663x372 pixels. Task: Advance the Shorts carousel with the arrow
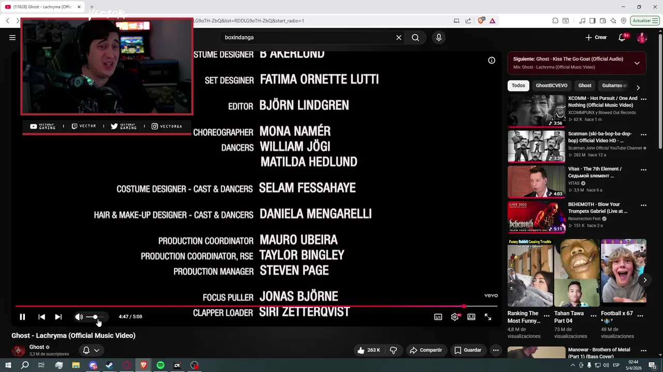(645, 280)
